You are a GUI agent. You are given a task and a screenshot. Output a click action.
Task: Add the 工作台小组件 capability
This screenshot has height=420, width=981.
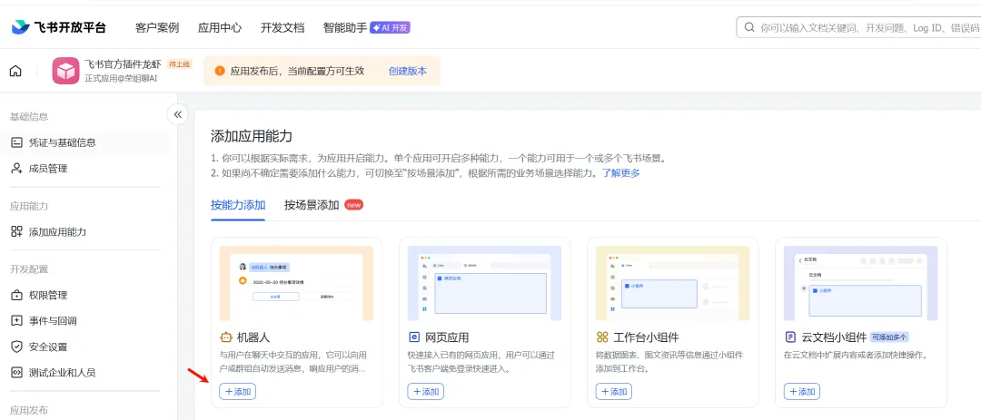point(614,392)
